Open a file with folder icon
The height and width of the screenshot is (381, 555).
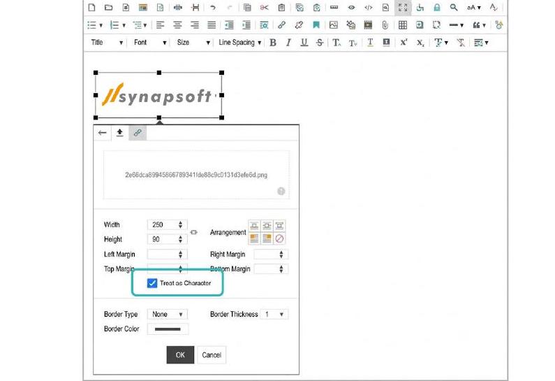click(x=109, y=8)
